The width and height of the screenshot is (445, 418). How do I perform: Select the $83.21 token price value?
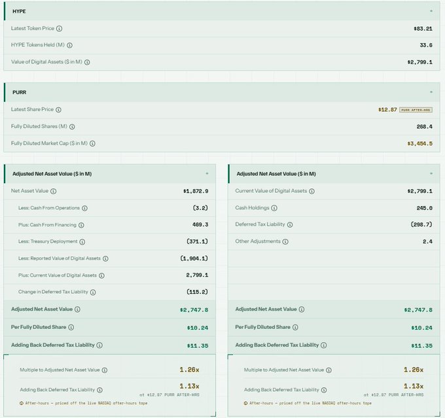click(x=423, y=29)
